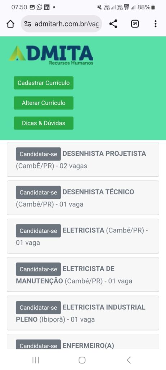
Task: Click Candidatar-se for Eletricista Industrial Pleno
Action: click(38, 307)
